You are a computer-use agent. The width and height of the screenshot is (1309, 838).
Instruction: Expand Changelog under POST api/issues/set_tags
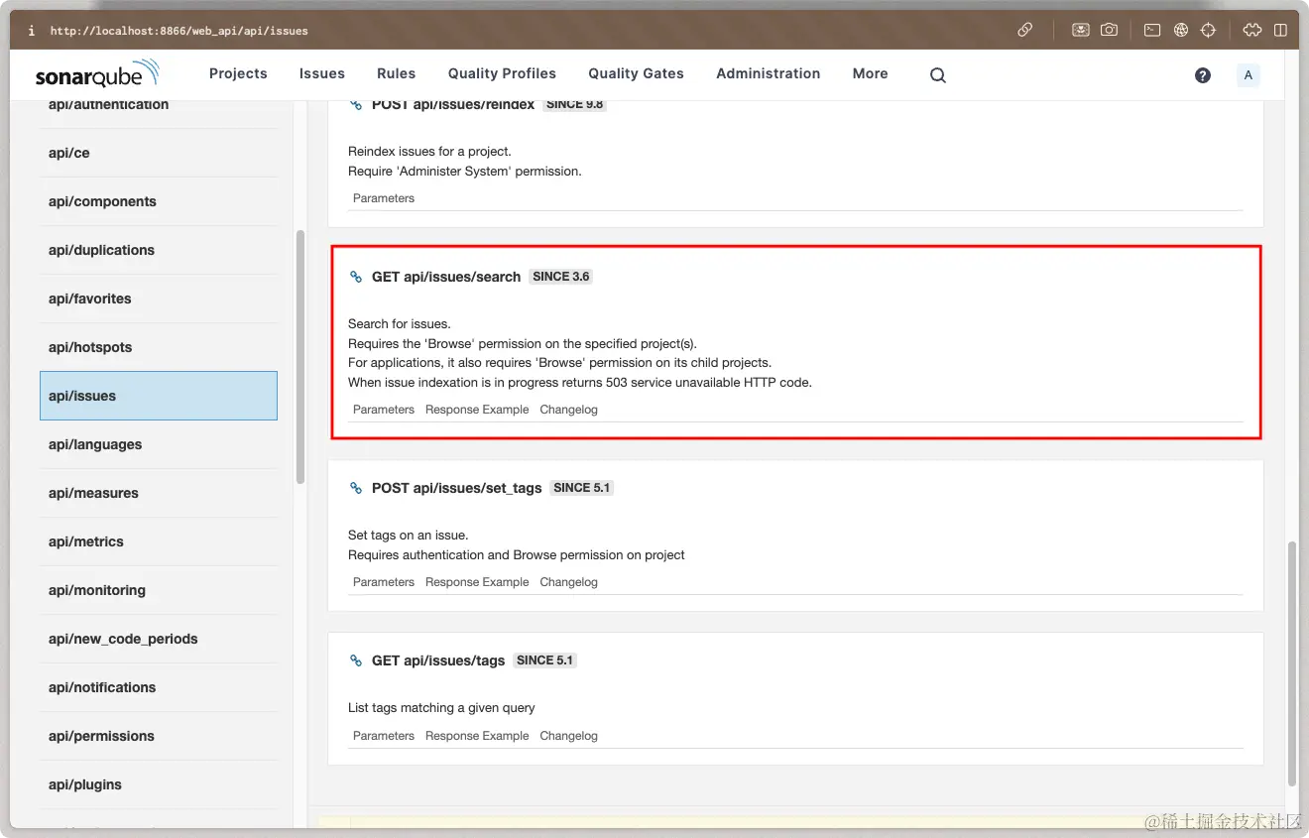(568, 582)
